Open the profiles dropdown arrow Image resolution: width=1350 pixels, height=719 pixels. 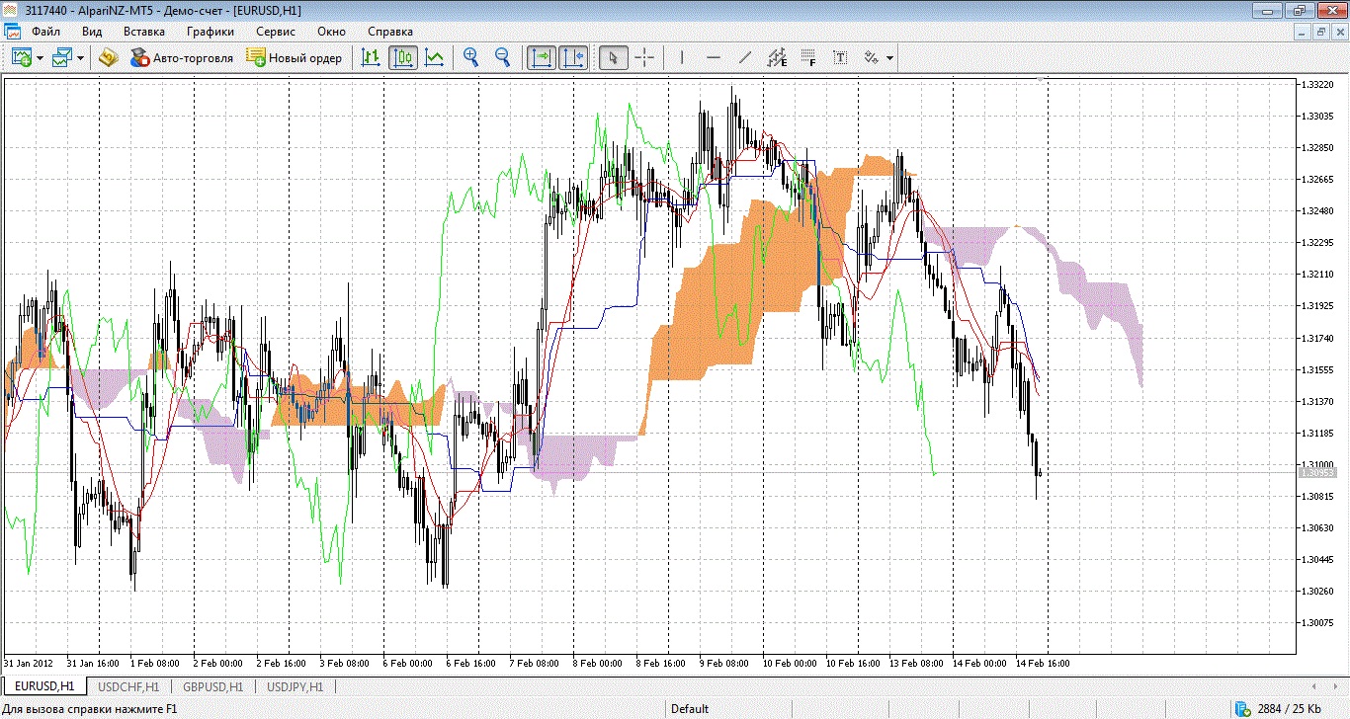point(80,58)
